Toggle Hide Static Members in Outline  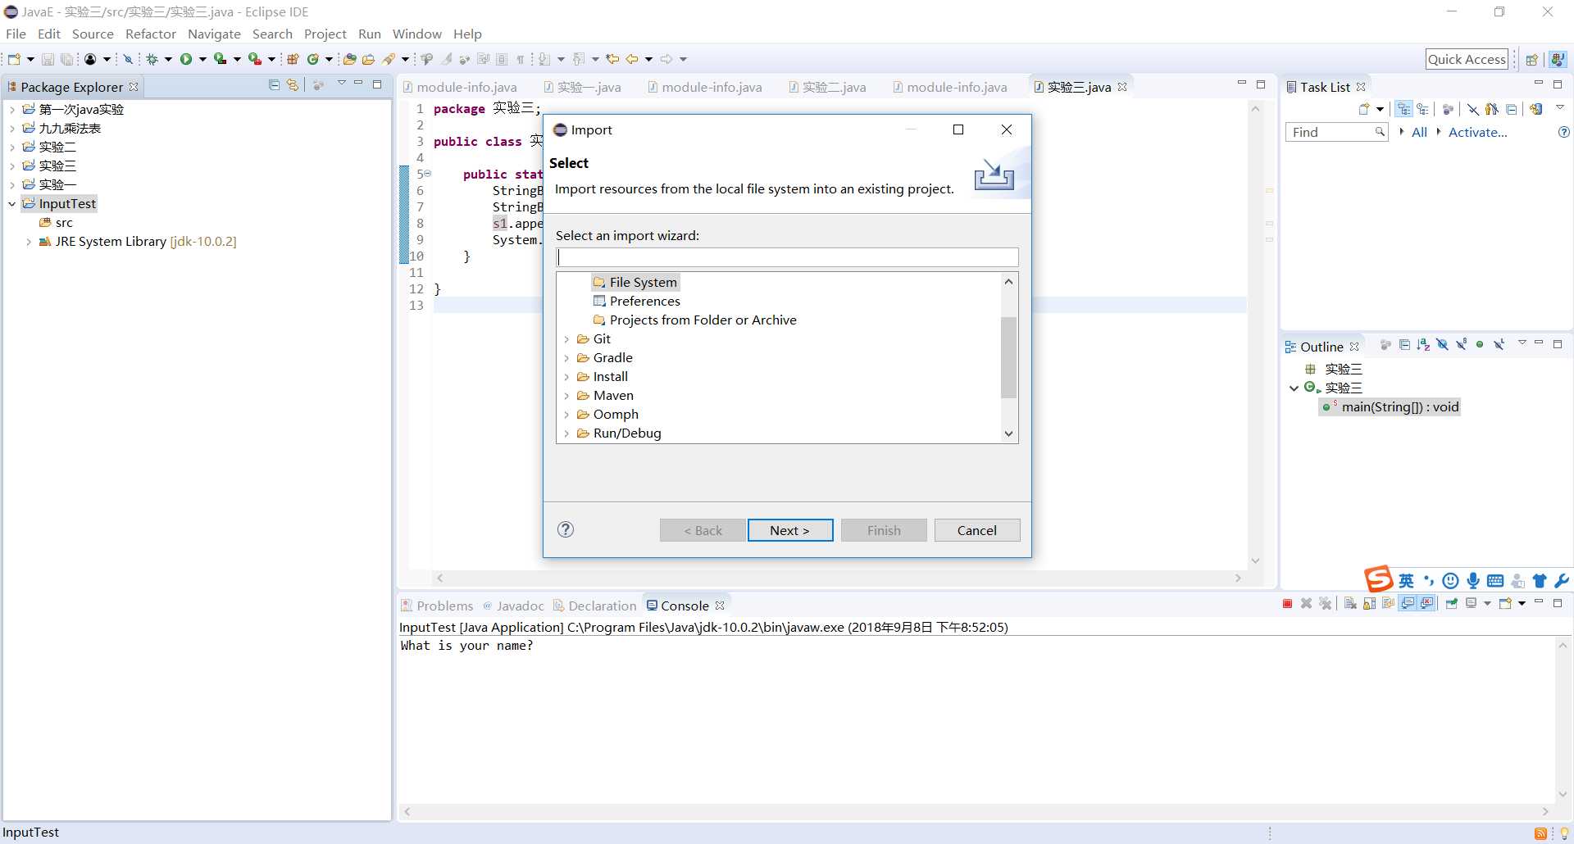[x=1462, y=345]
